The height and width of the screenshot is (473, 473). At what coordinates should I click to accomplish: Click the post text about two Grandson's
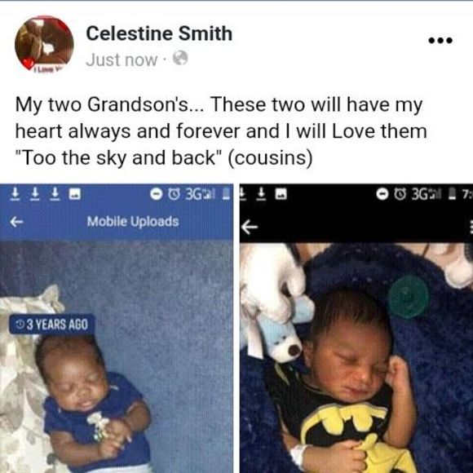[x=221, y=131]
